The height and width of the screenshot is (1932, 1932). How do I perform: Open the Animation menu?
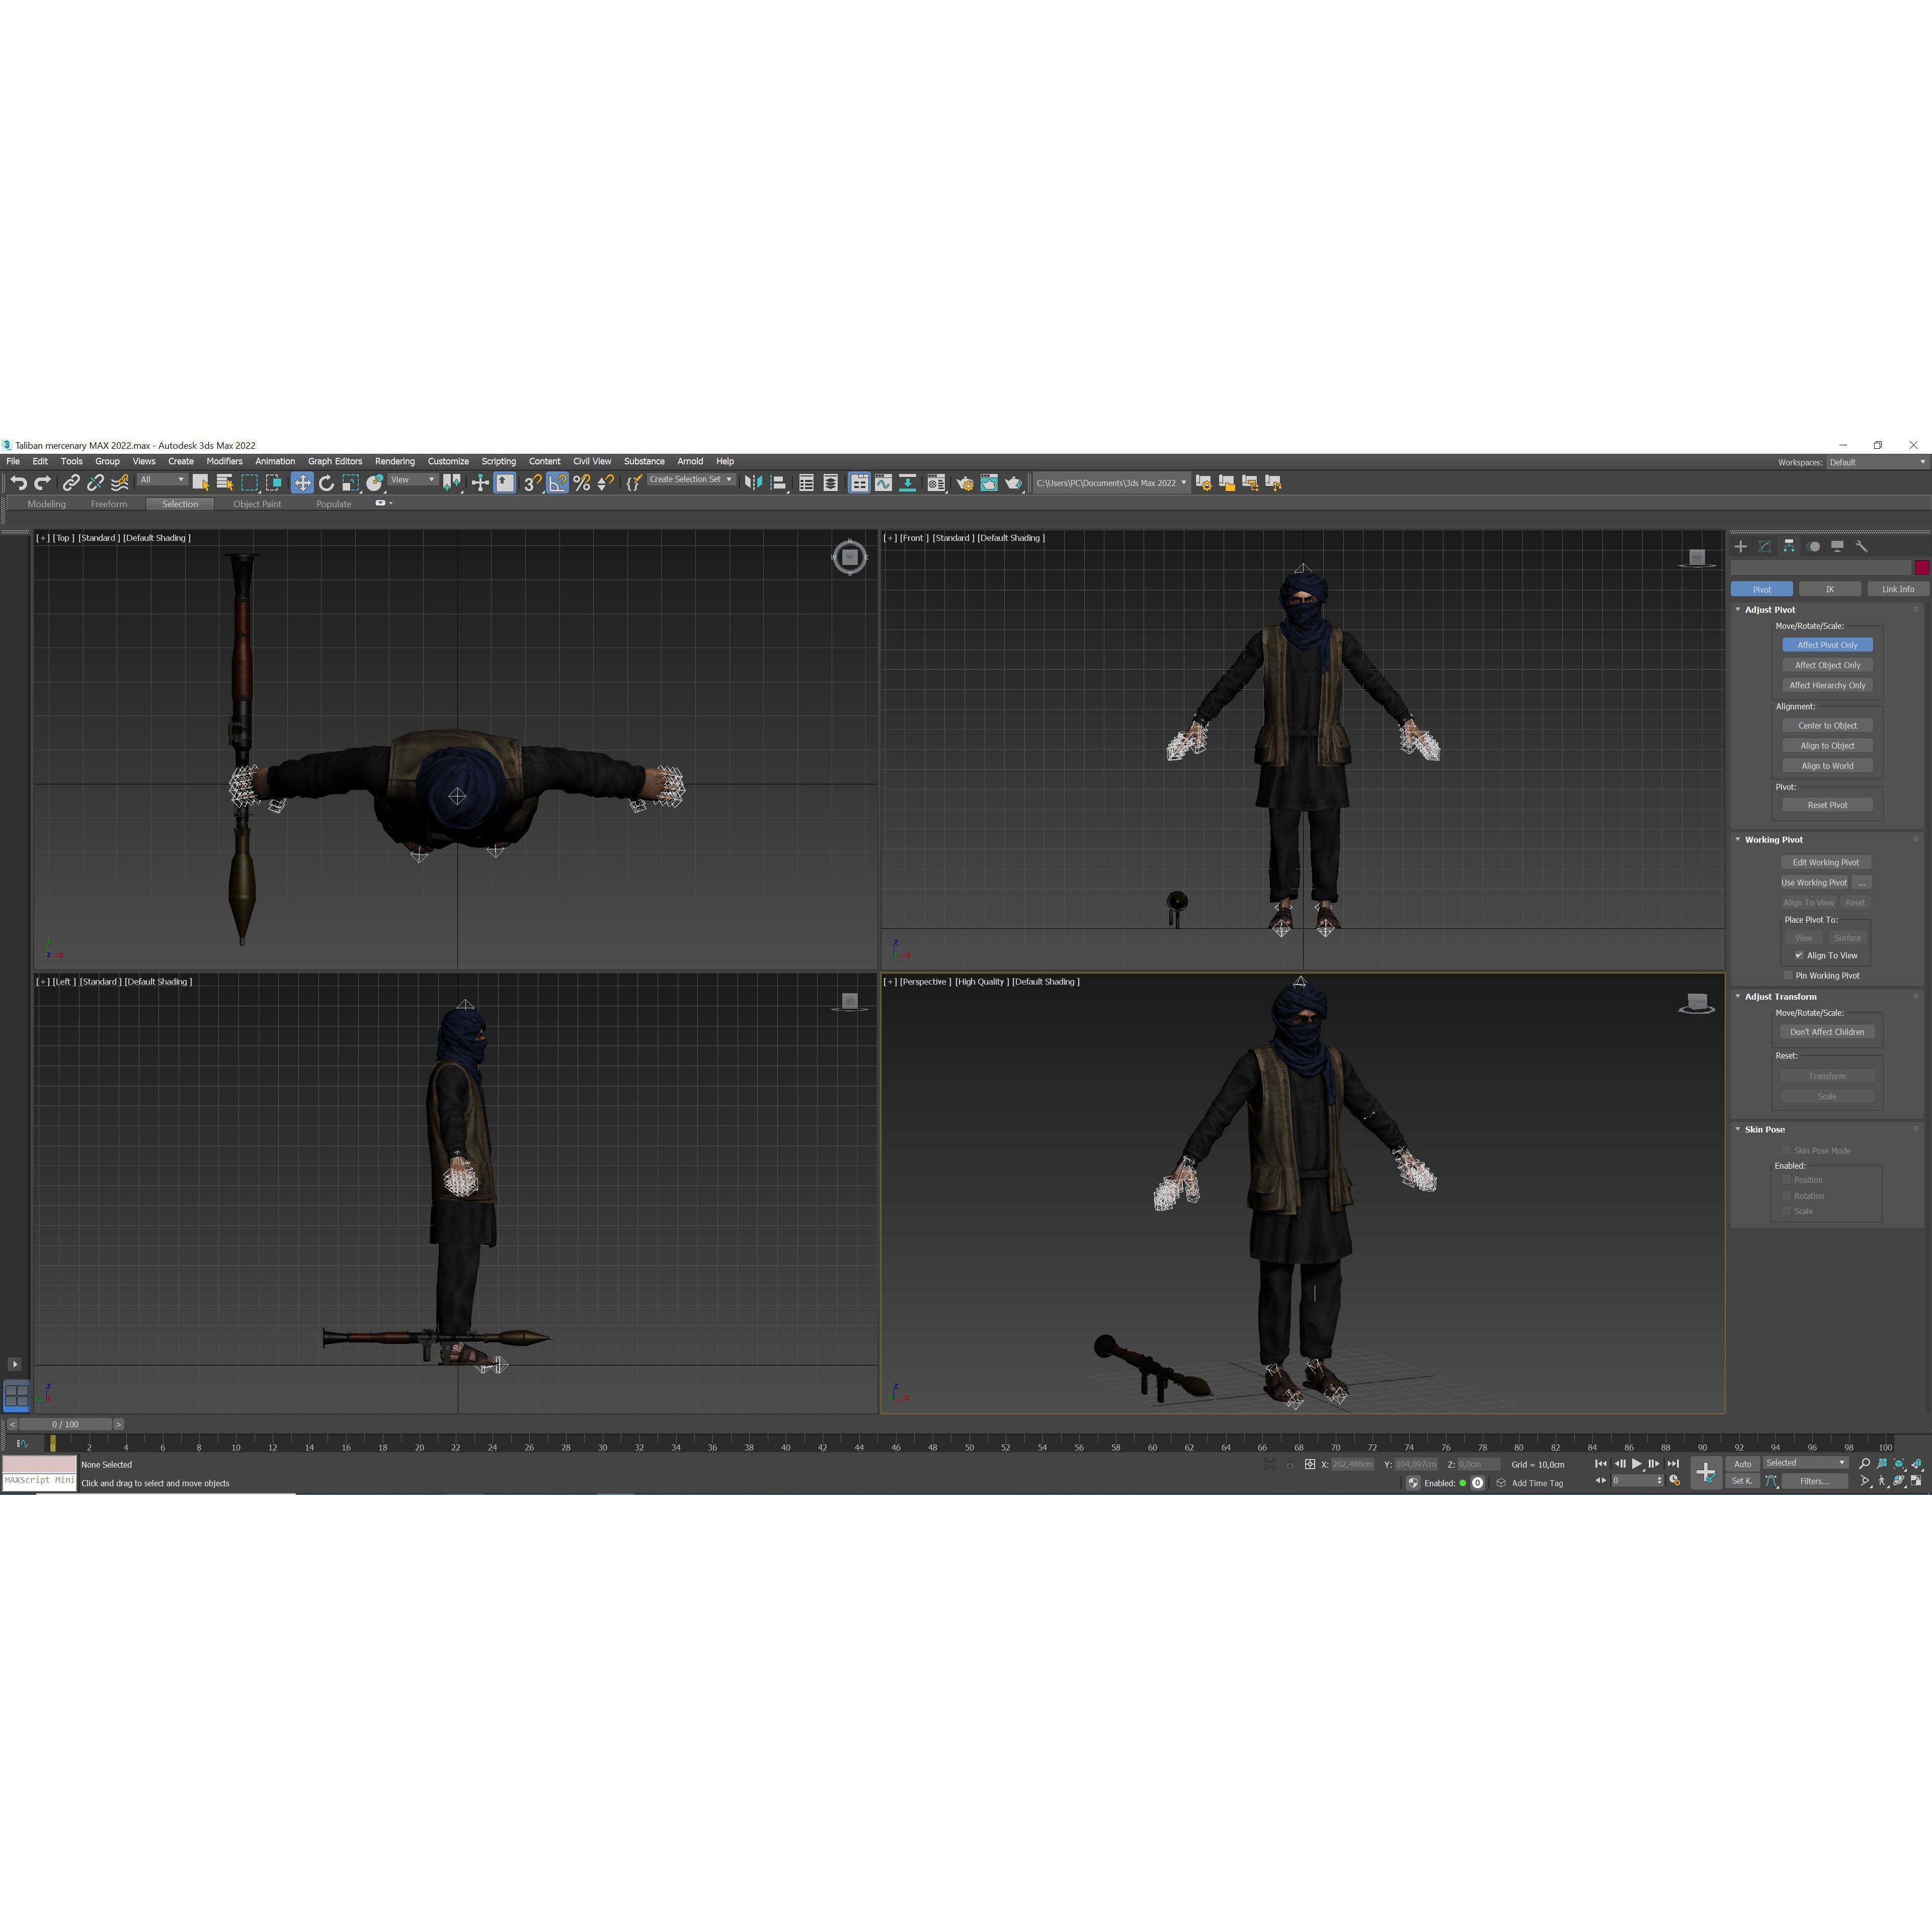tap(276, 461)
